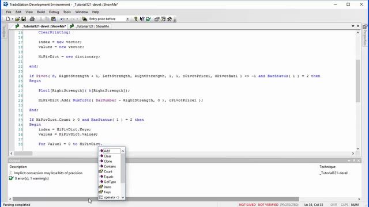Select GetType in the autocomplete list
The width and height of the screenshot is (369, 207).
[x=110, y=182]
